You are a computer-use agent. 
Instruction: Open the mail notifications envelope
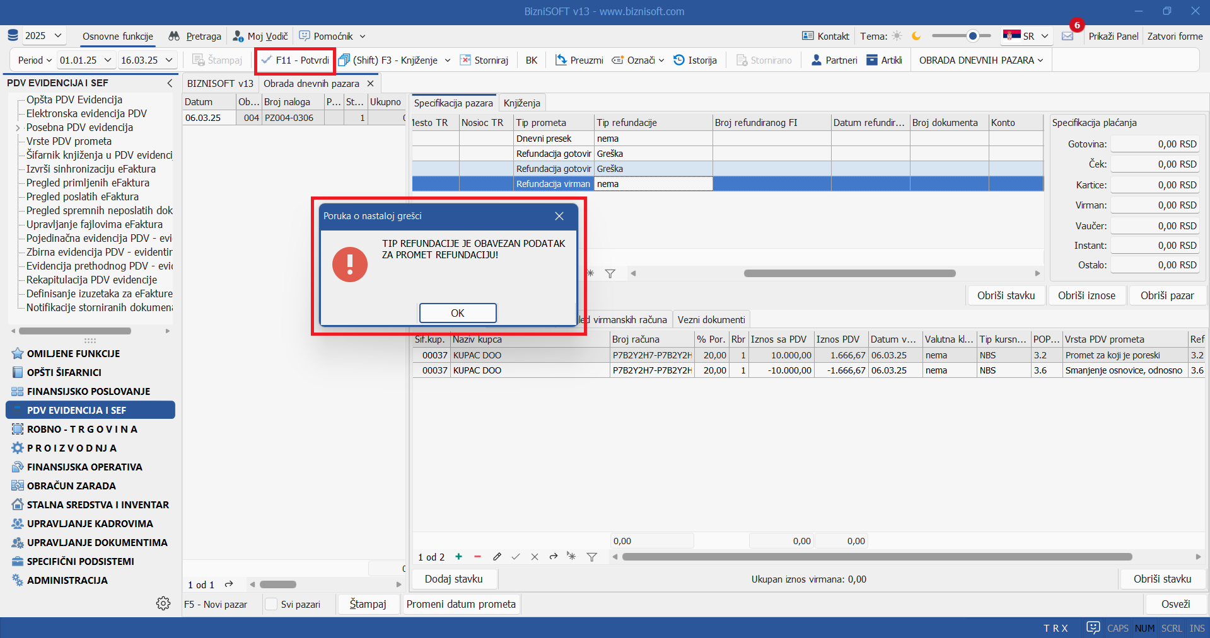[x=1067, y=37]
